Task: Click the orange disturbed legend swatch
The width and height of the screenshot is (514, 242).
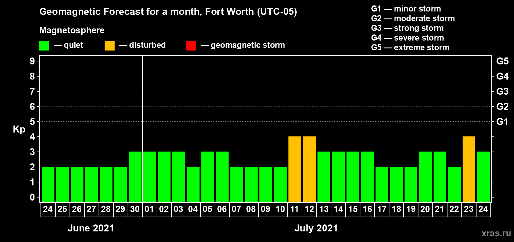Action: (x=109, y=46)
